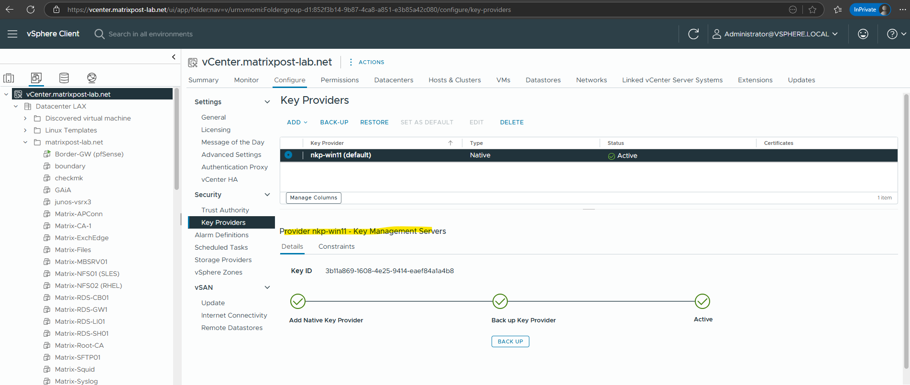Viewport: 910px width, 385px height.
Task: Open the ACTIONS menu
Action: [x=366, y=62]
